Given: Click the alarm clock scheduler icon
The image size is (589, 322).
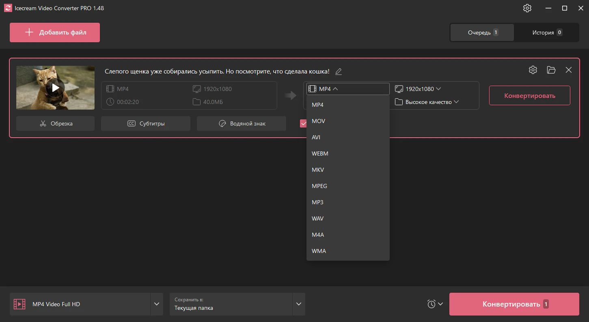Looking at the screenshot, I should click(x=432, y=304).
